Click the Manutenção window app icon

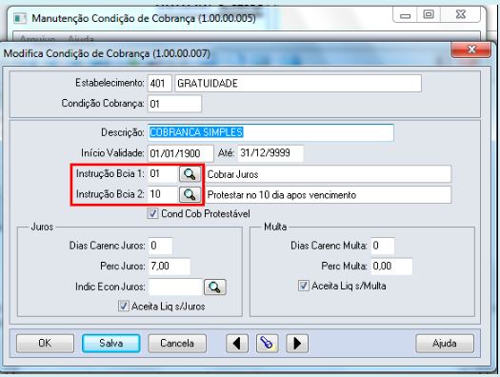coord(20,18)
